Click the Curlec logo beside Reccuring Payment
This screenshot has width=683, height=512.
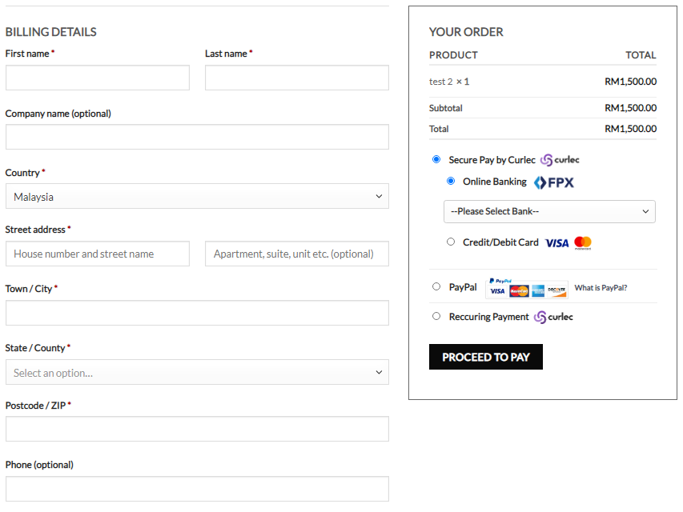click(553, 317)
